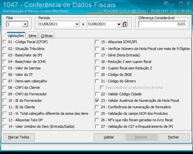Enable 02 - Situação Tributária validation
The height and width of the screenshot is (154, 193).
point(5,49)
